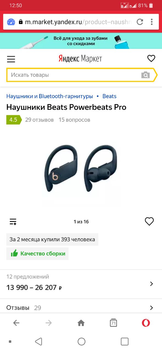Toggle favorite heart below product image
This screenshot has width=162, height=351.
(x=149, y=221)
